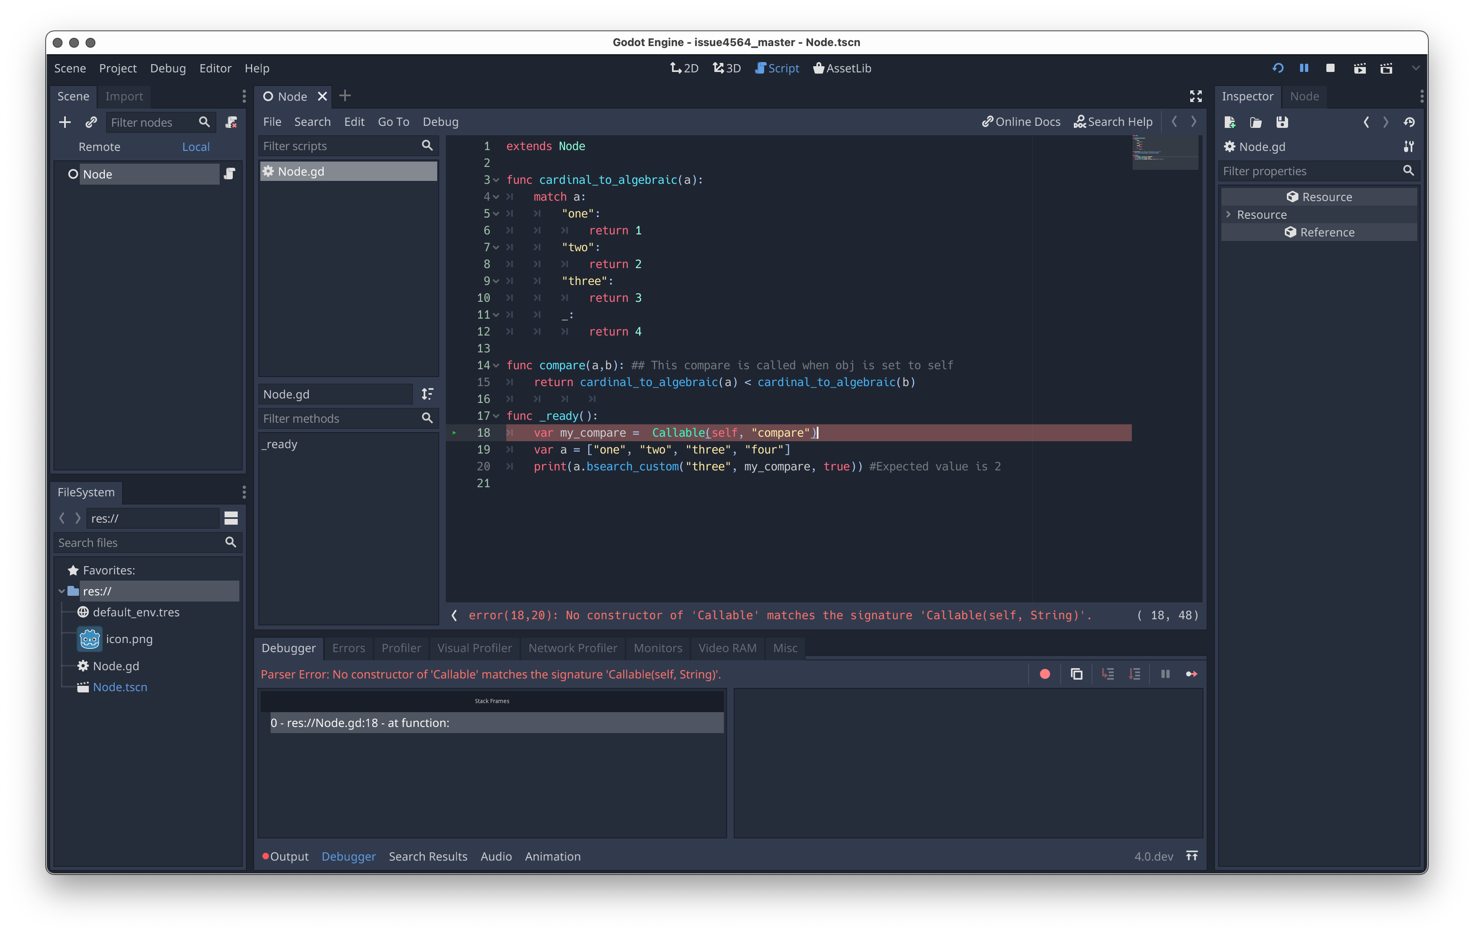Collapse the cardinal_to_algebraic function fold

point(496,179)
